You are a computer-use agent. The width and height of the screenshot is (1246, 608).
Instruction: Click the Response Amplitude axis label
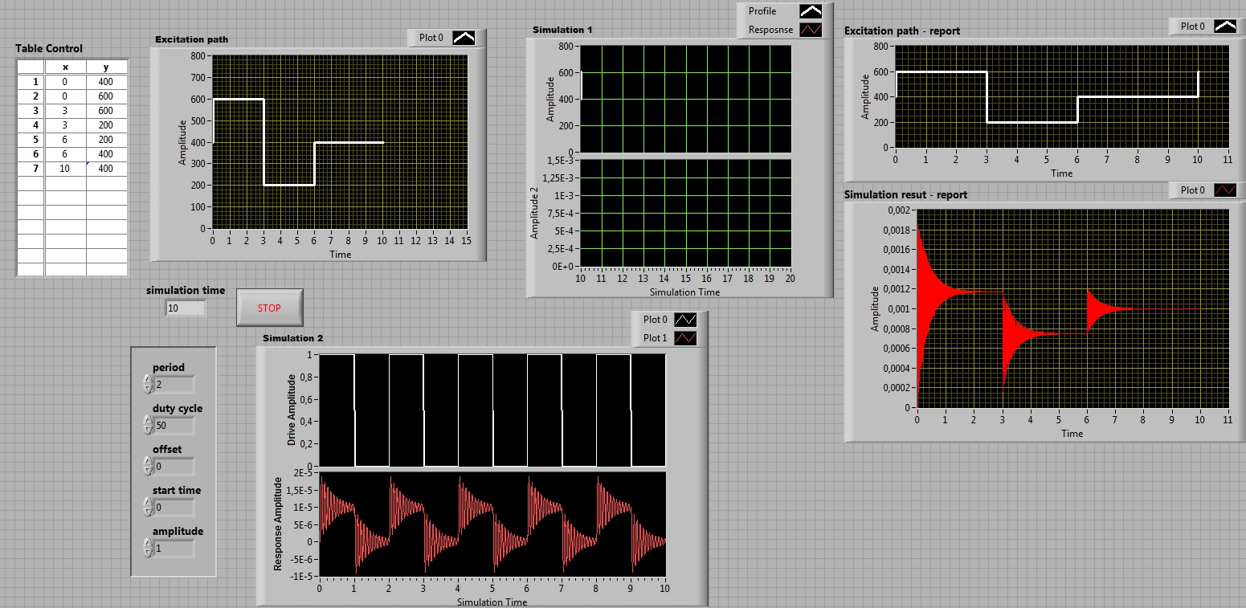click(278, 524)
